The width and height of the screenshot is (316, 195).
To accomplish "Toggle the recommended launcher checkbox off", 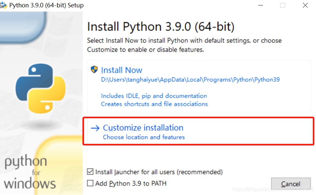I will pyautogui.click(x=90, y=172).
